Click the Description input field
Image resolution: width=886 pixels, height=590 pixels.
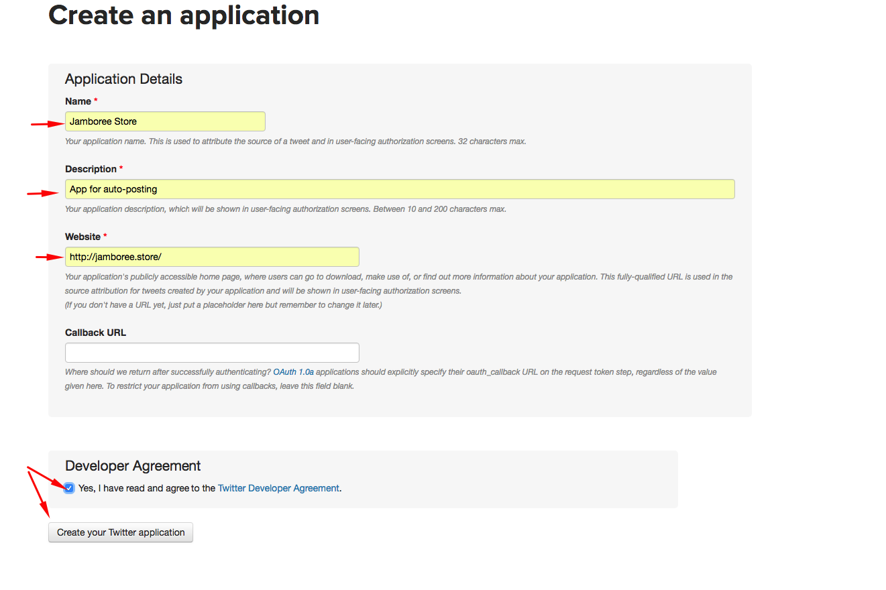pyautogui.click(x=400, y=189)
